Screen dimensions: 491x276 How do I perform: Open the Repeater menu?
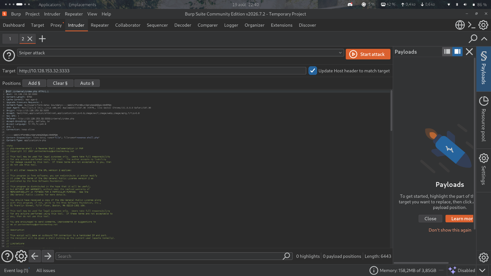tap(74, 14)
